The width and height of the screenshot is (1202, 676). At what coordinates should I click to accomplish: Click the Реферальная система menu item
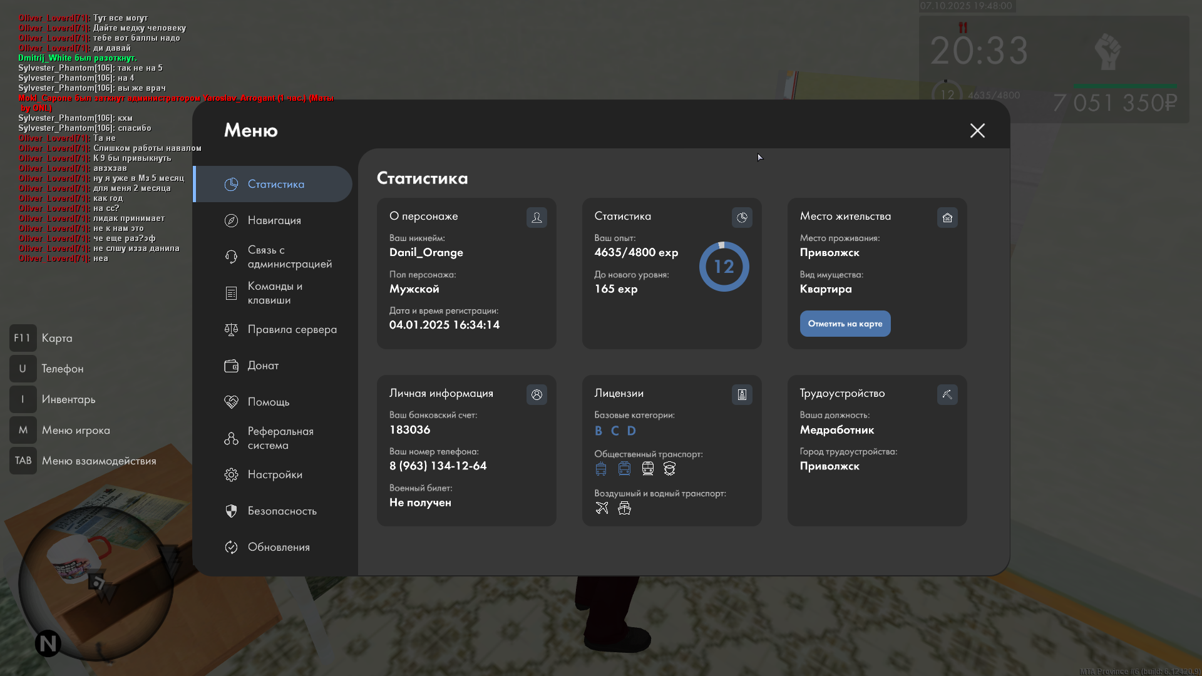pyautogui.click(x=280, y=438)
